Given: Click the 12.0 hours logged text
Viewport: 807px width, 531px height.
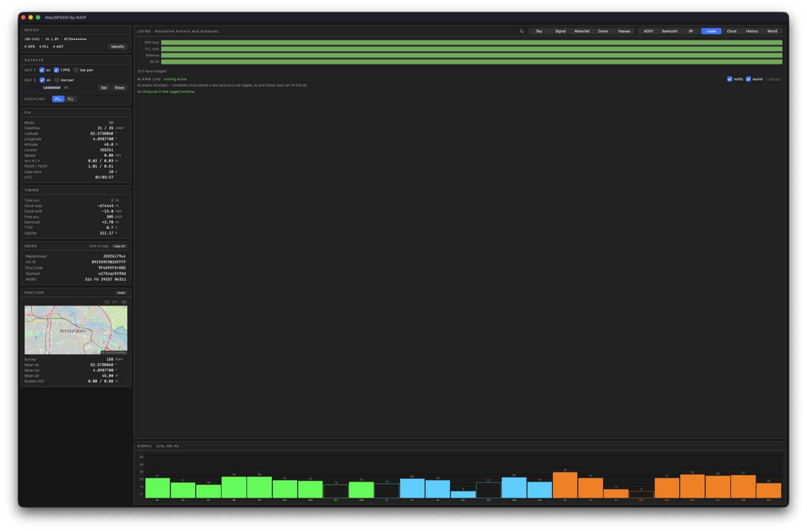Looking at the screenshot, I should (152, 71).
